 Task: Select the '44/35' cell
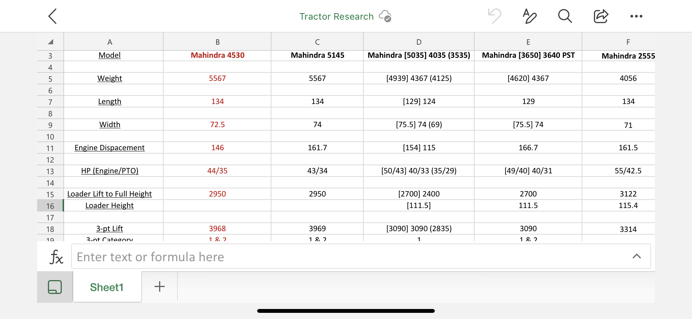click(x=217, y=171)
